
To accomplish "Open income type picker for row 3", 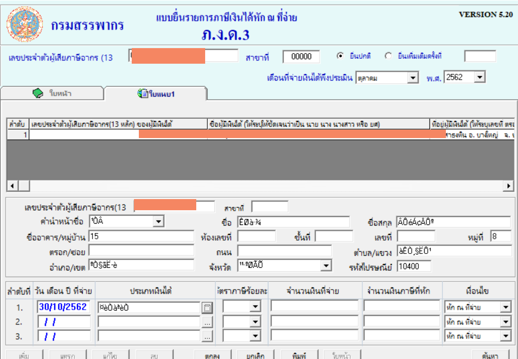I will coord(207,337).
